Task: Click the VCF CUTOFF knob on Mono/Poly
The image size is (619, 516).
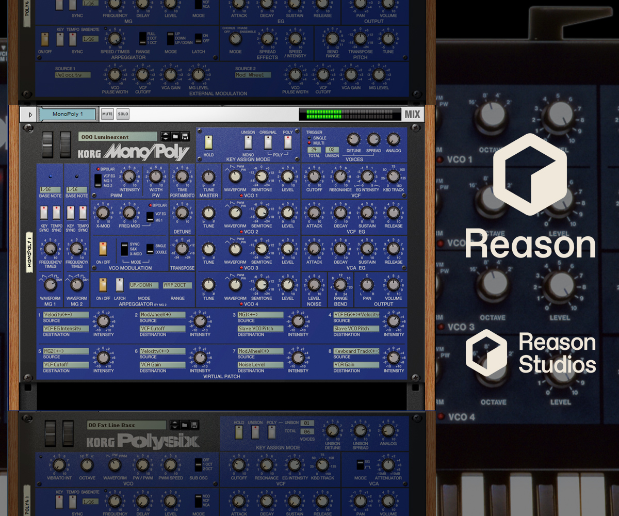Action: pos(314,177)
